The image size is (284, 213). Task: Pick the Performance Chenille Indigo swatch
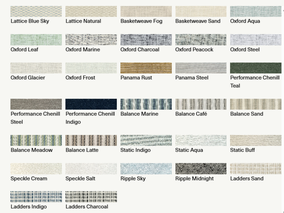click(x=91, y=104)
